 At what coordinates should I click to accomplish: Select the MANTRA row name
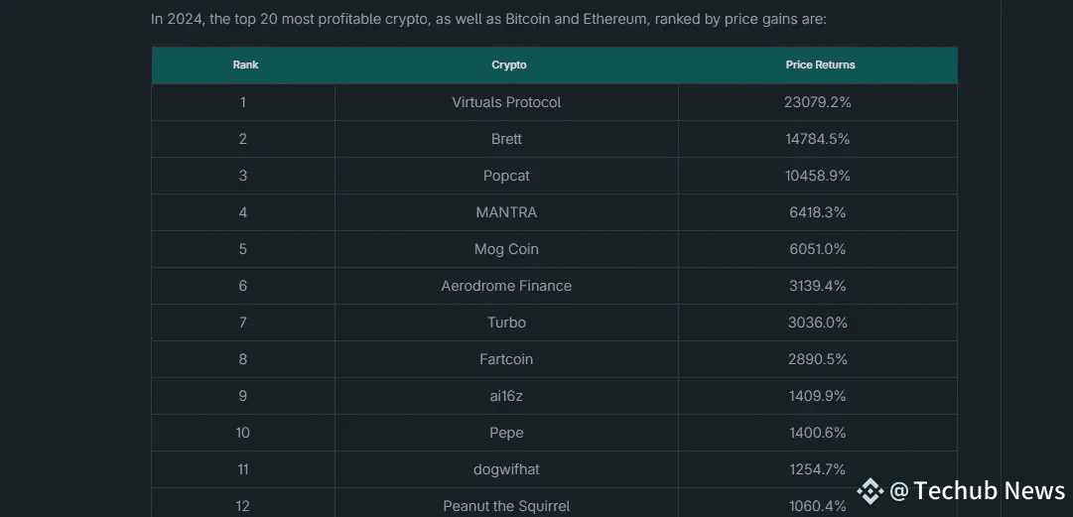506,212
